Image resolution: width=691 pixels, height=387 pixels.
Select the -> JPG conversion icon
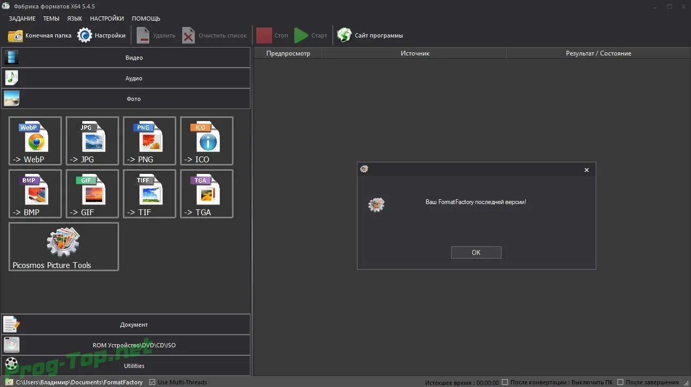tap(92, 141)
